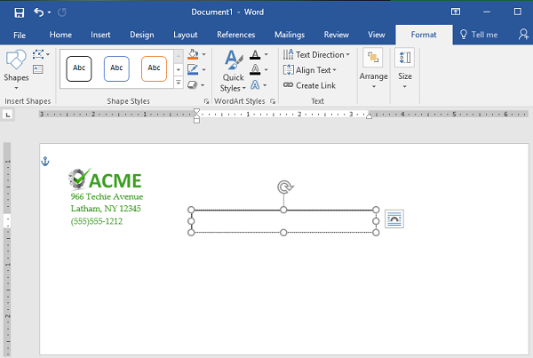Click the rotate handle above the text box
The width and height of the screenshot is (533, 358).
(x=283, y=187)
